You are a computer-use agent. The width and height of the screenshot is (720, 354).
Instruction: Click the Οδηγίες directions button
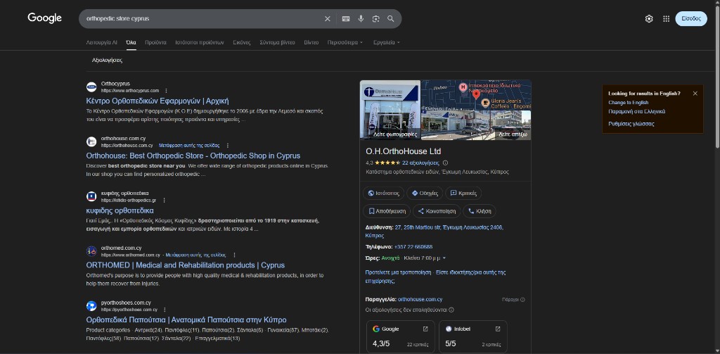[425, 193]
